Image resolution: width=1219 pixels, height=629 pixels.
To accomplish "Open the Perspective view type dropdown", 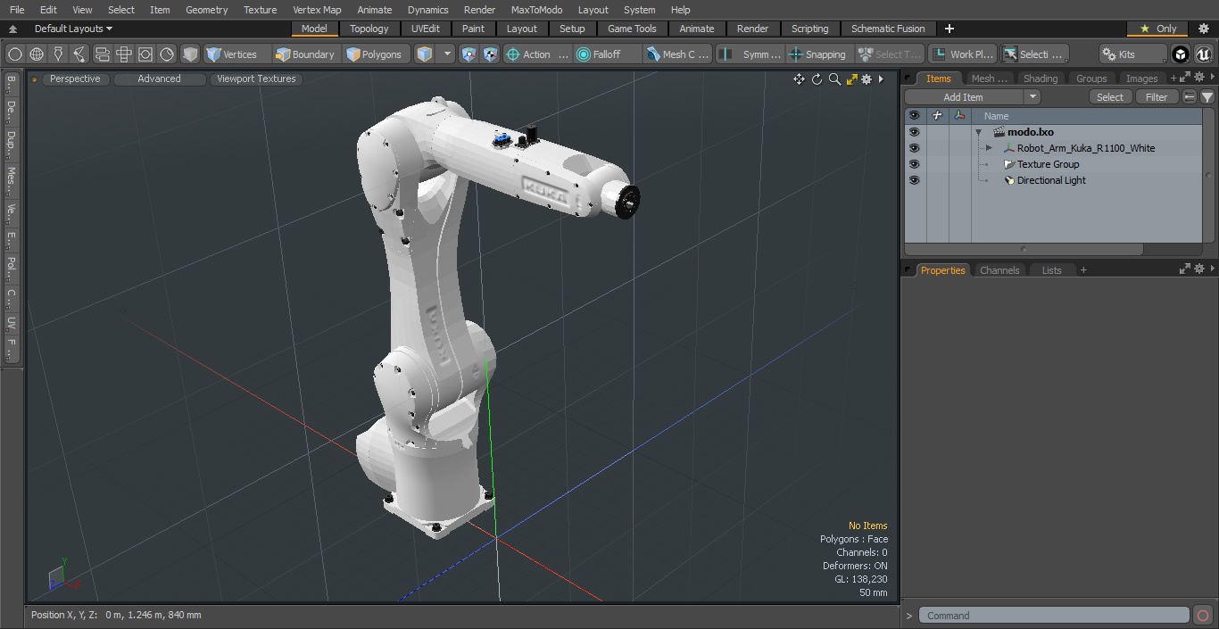I will pyautogui.click(x=75, y=79).
